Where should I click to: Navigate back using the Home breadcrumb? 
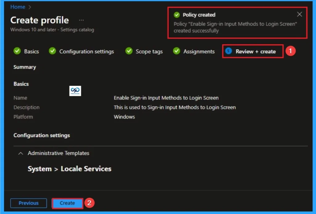tap(18, 7)
